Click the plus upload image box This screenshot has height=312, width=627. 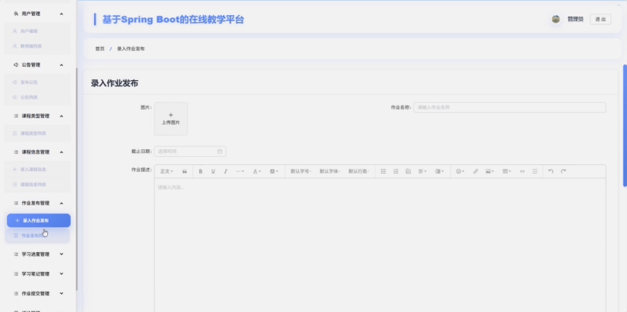click(x=171, y=119)
